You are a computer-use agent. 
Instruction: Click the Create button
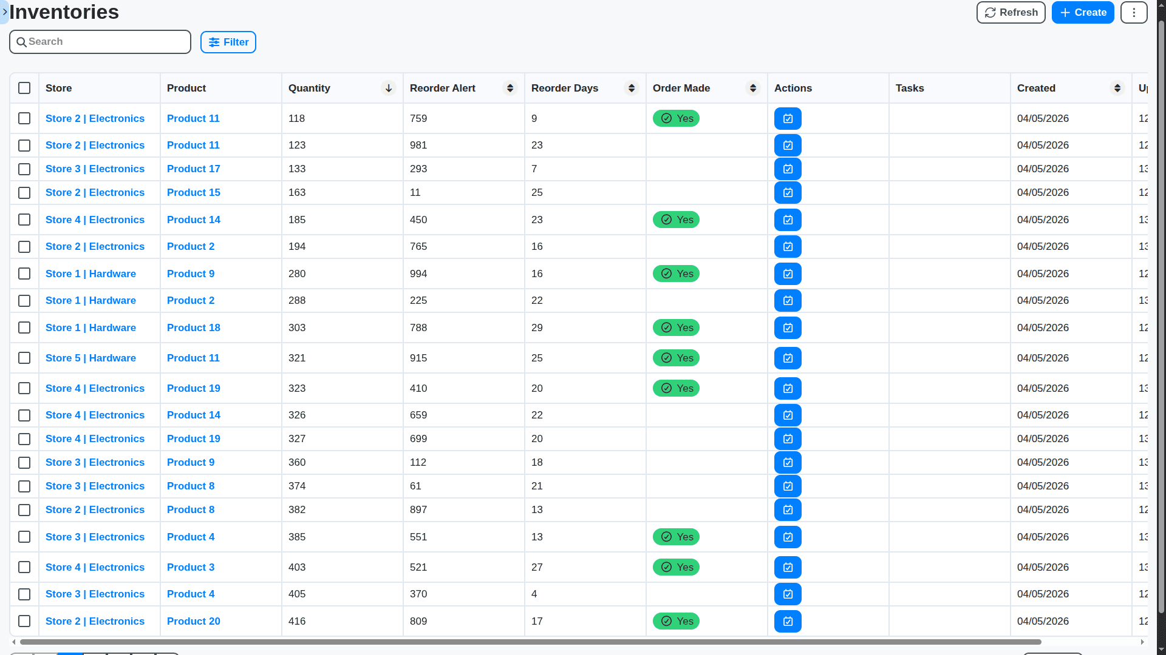click(x=1083, y=12)
